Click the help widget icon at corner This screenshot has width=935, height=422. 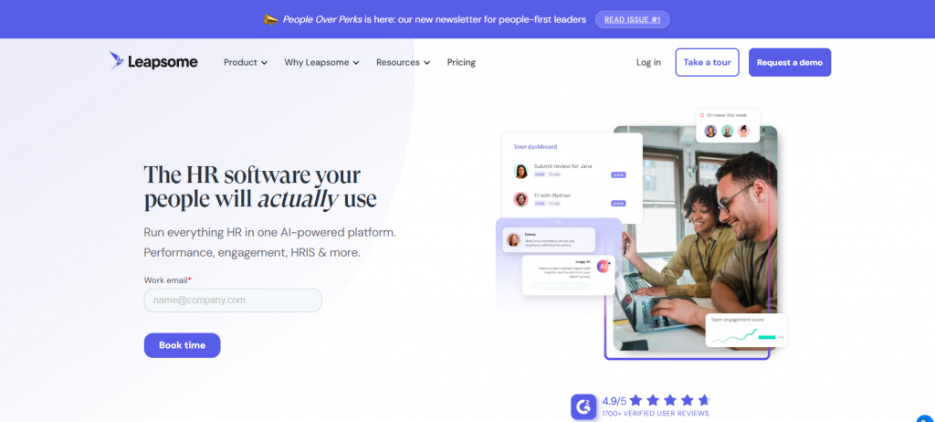pos(923,416)
